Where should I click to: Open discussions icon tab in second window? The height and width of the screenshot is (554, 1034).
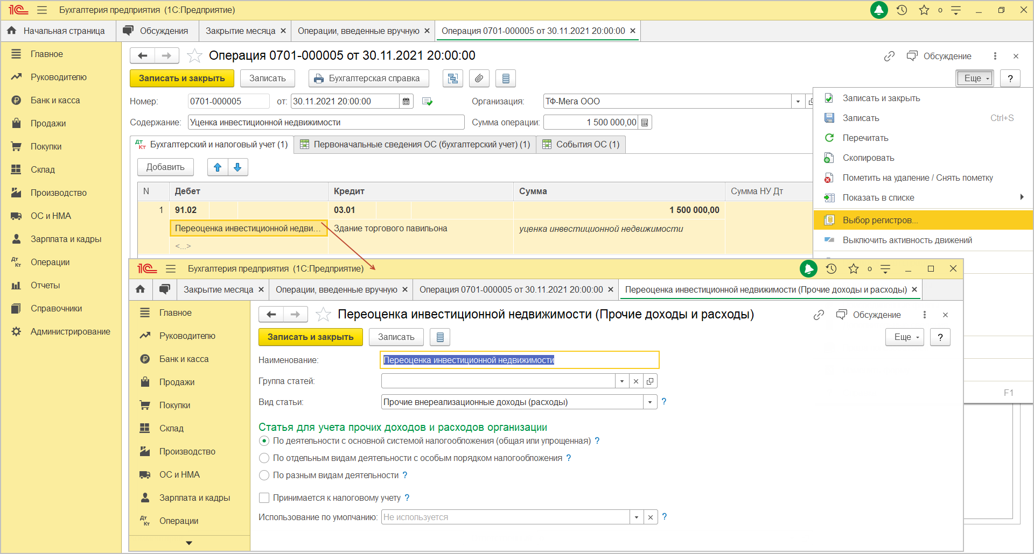click(165, 289)
